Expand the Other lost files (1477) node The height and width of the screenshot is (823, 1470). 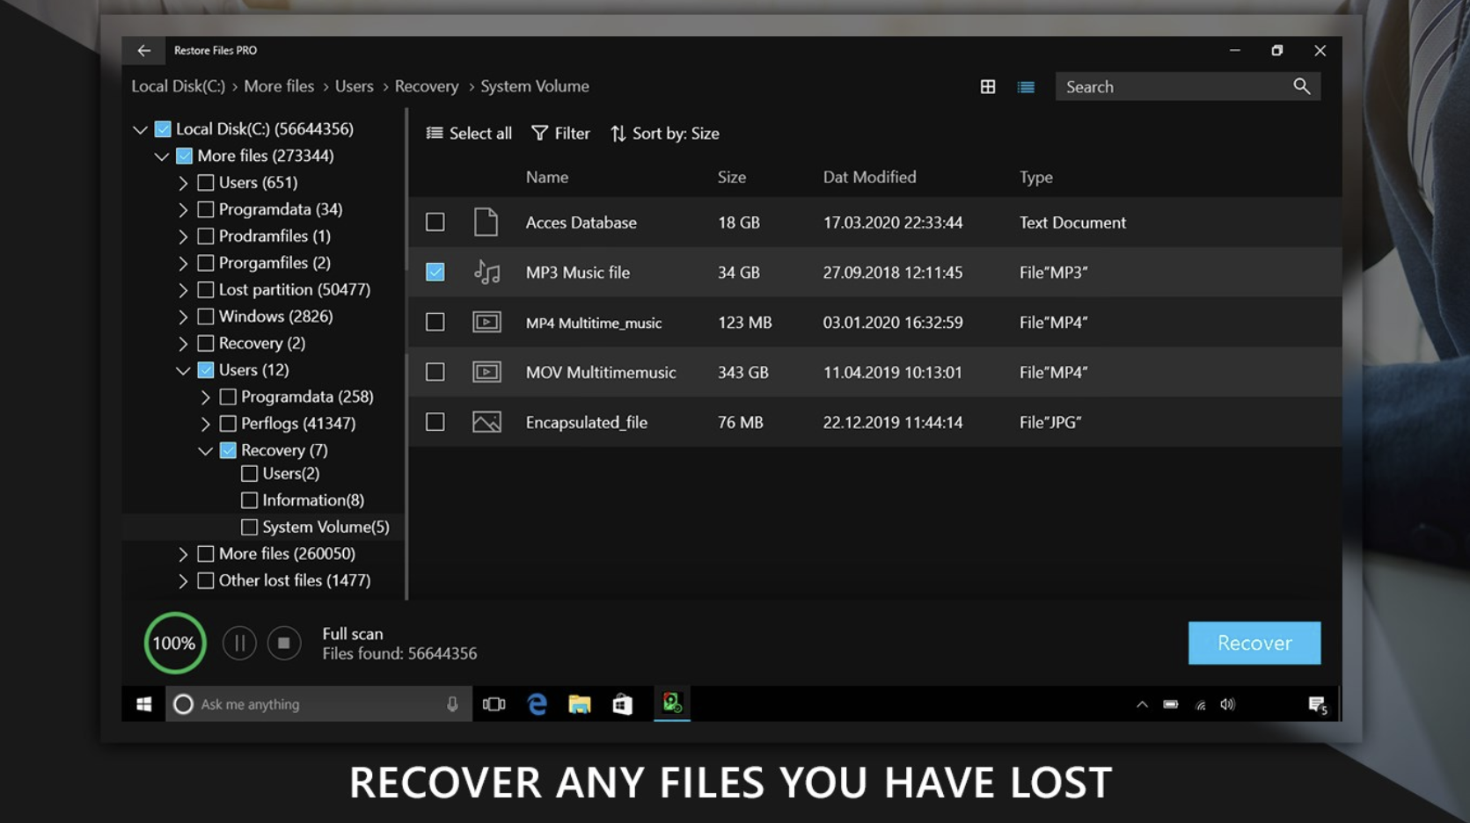click(183, 581)
